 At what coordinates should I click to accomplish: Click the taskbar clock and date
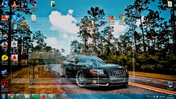point(170,97)
